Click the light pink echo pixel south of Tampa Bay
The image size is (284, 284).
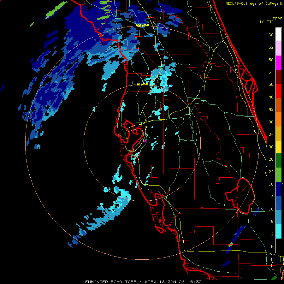(x=139, y=154)
